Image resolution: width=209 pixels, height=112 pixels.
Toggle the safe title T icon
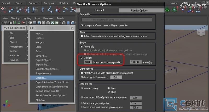tap(57, 23)
